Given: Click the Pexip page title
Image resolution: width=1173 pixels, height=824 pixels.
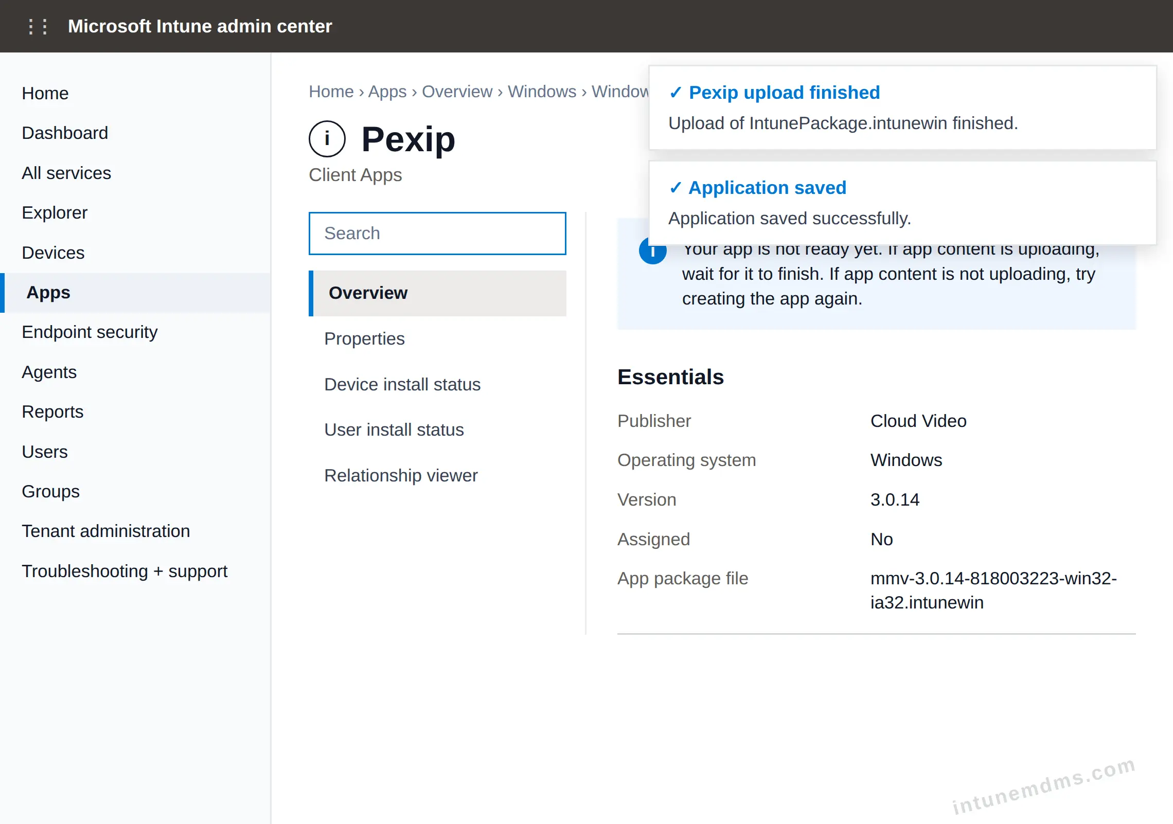Looking at the screenshot, I should (x=408, y=139).
